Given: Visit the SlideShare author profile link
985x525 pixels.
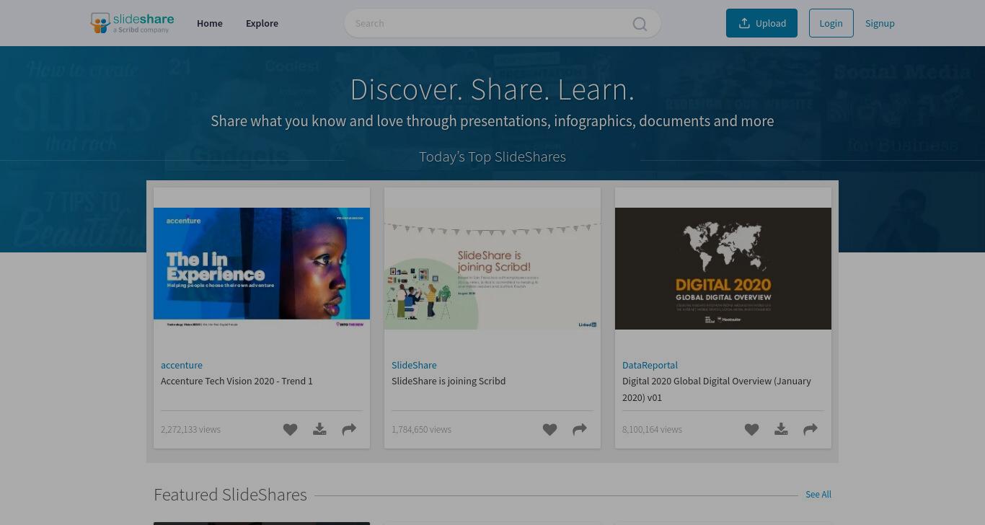Looking at the screenshot, I should click(414, 365).
